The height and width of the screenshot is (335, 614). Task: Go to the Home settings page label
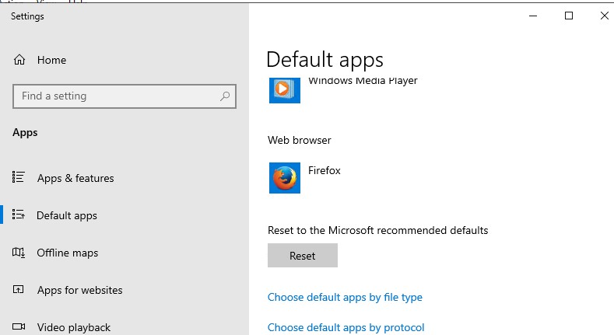[51, 60]
